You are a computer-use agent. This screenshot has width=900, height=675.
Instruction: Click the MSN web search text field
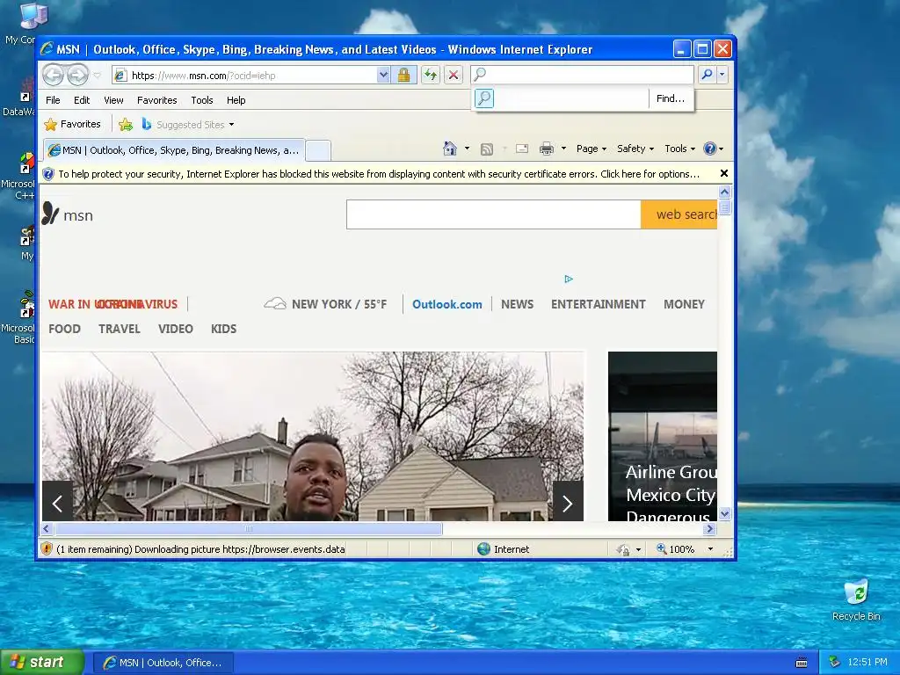[493, 214]
